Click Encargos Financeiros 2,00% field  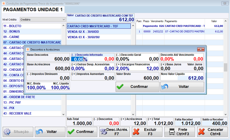tap(123, 69)
